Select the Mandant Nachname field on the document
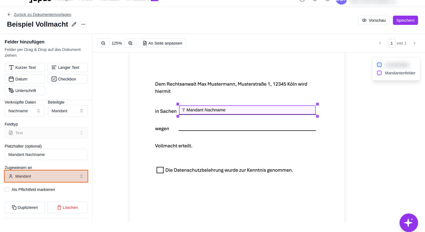The height and width of the screenshot is (232, 425). 247,110
